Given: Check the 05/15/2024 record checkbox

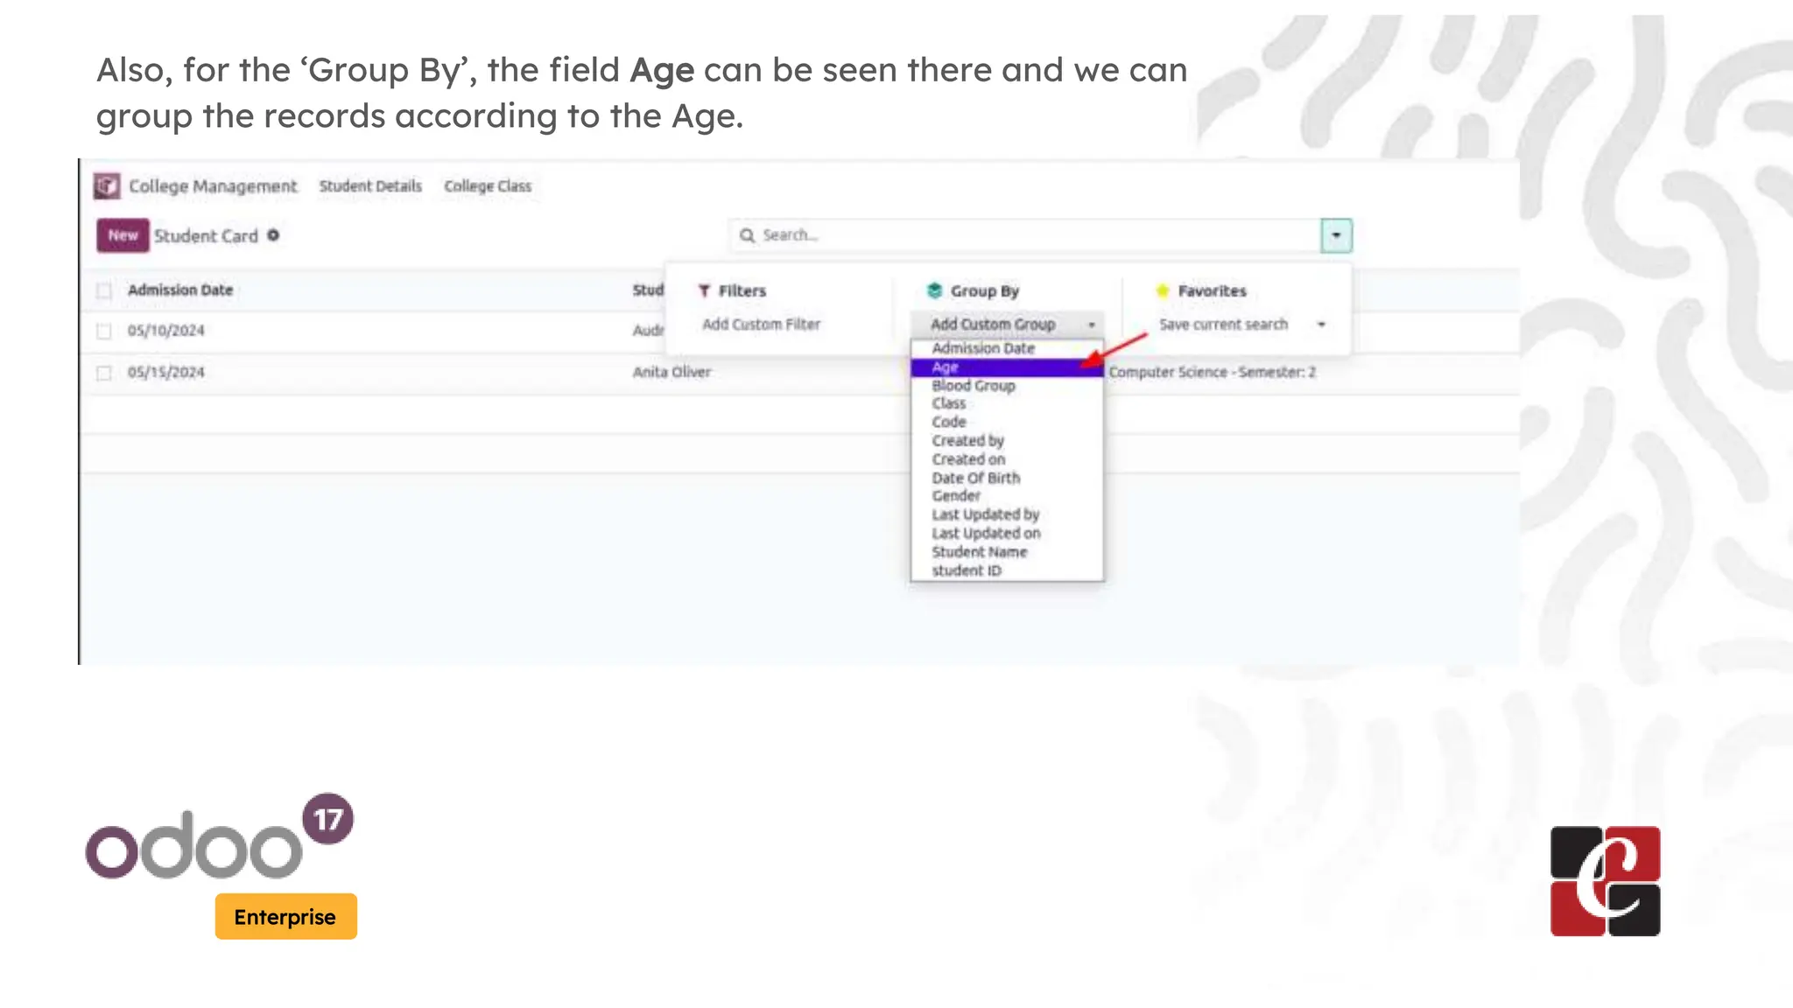Looking at the screenshot, I should pyautogui.click(x=104, y=373).
